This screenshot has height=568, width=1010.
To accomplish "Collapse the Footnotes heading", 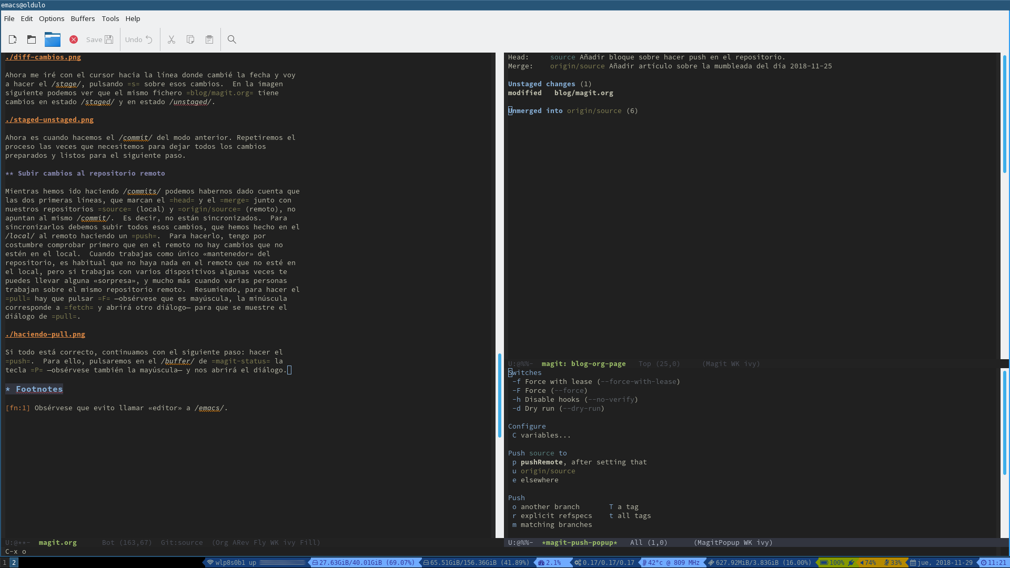I will [34, 389].
